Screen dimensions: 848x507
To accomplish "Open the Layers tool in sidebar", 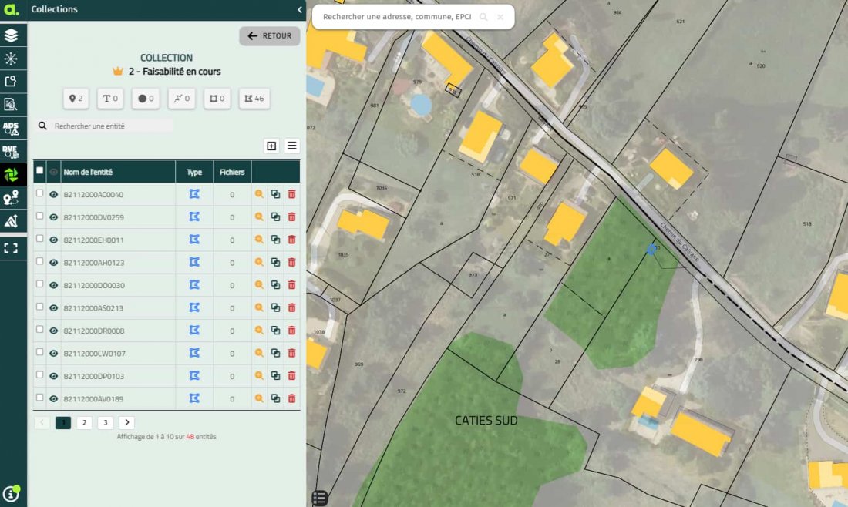I will click(12, 35).
